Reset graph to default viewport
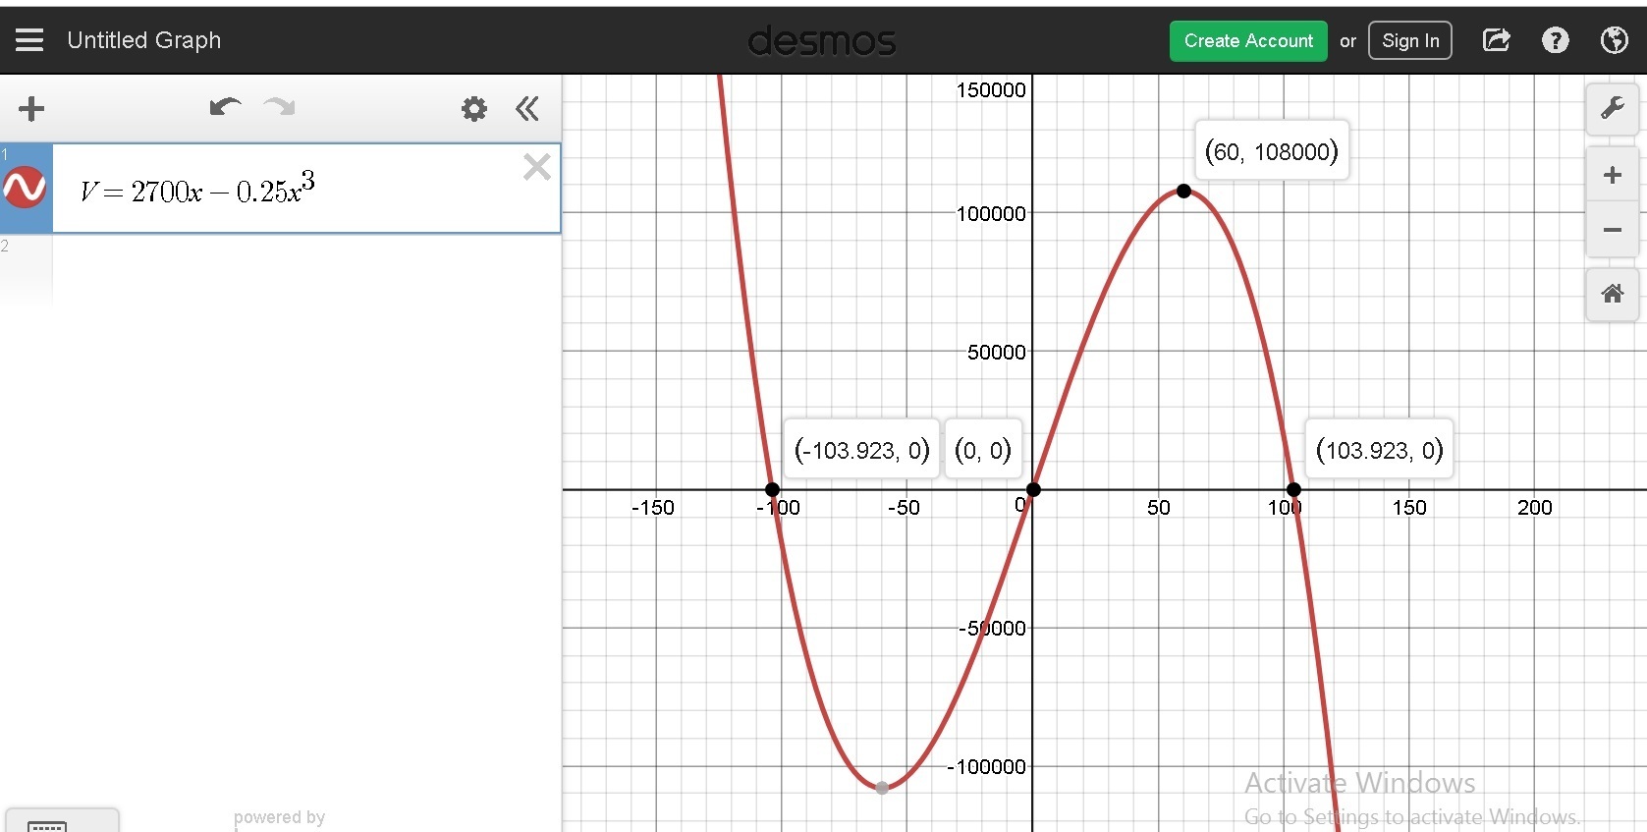The image size is (1647, 832). click(x=1613, y=294)
